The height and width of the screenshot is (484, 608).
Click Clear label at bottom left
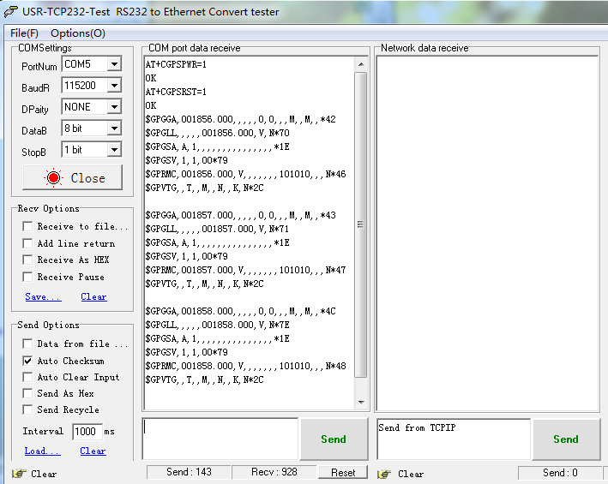tap(44, 474)
